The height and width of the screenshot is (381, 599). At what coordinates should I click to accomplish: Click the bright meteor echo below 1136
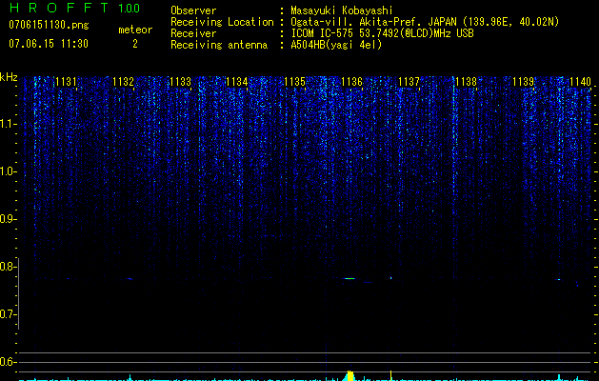click(x=349, y=278)
